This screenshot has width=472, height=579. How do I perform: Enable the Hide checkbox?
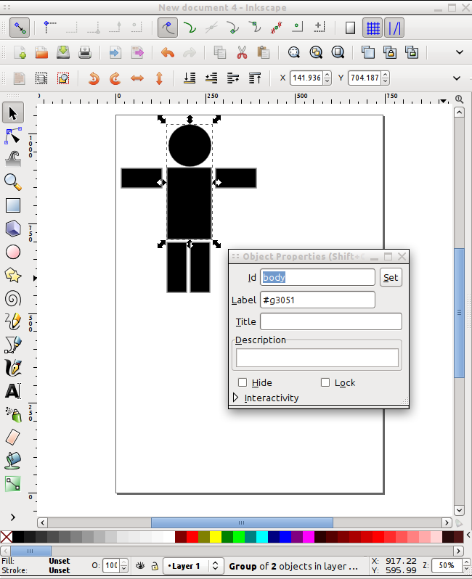[243, 382]
